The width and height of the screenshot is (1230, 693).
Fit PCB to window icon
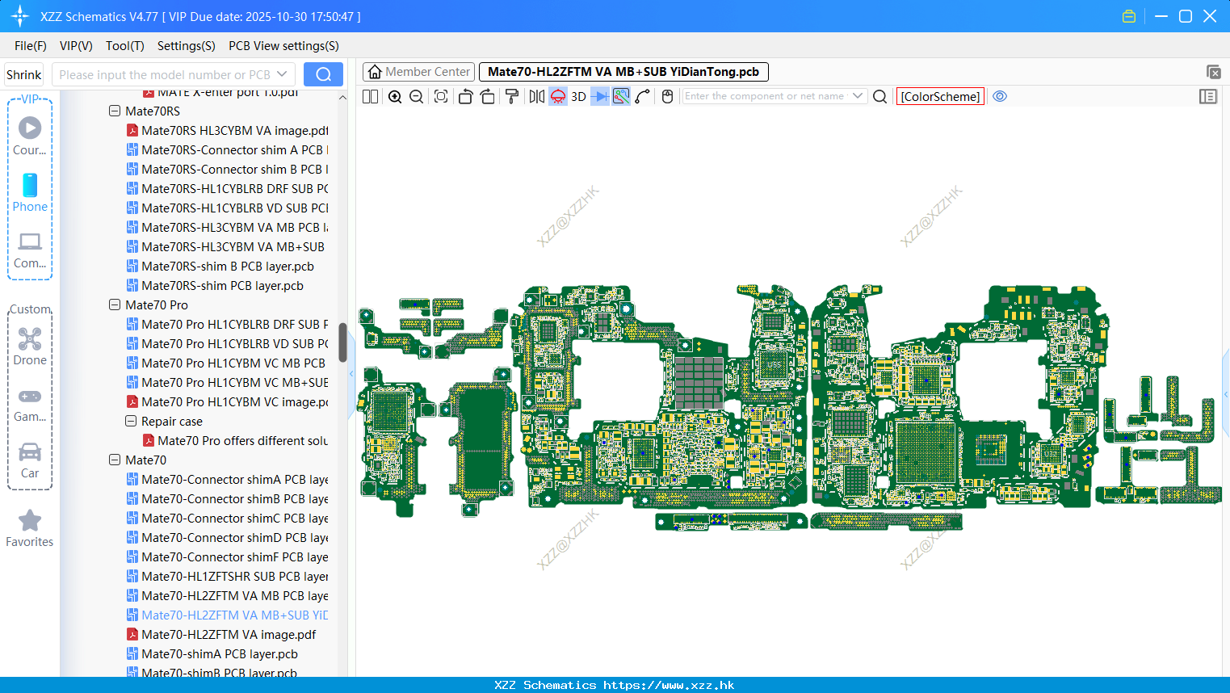(441, 96)
